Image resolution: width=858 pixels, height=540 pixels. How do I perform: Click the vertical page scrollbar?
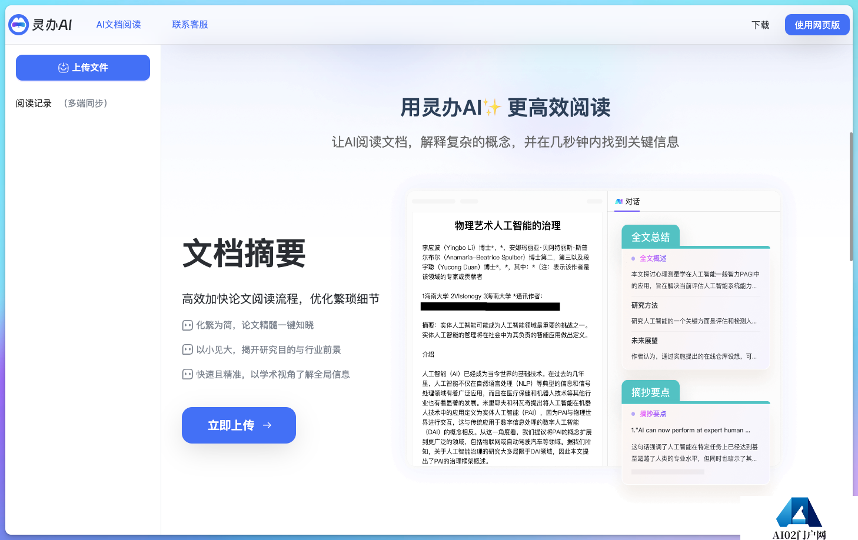(851, 196)
